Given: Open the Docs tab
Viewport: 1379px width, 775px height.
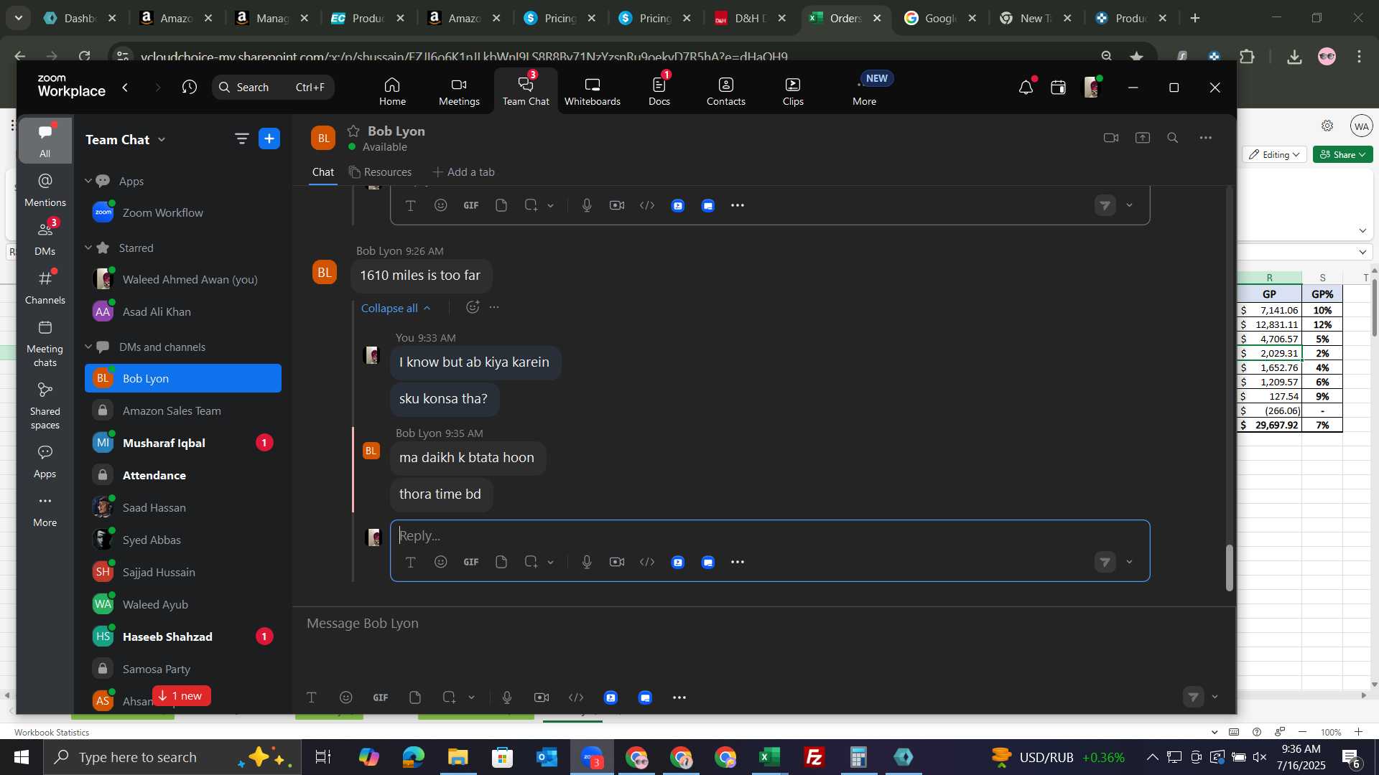Looking at the screenshot, I should point(659,92).
